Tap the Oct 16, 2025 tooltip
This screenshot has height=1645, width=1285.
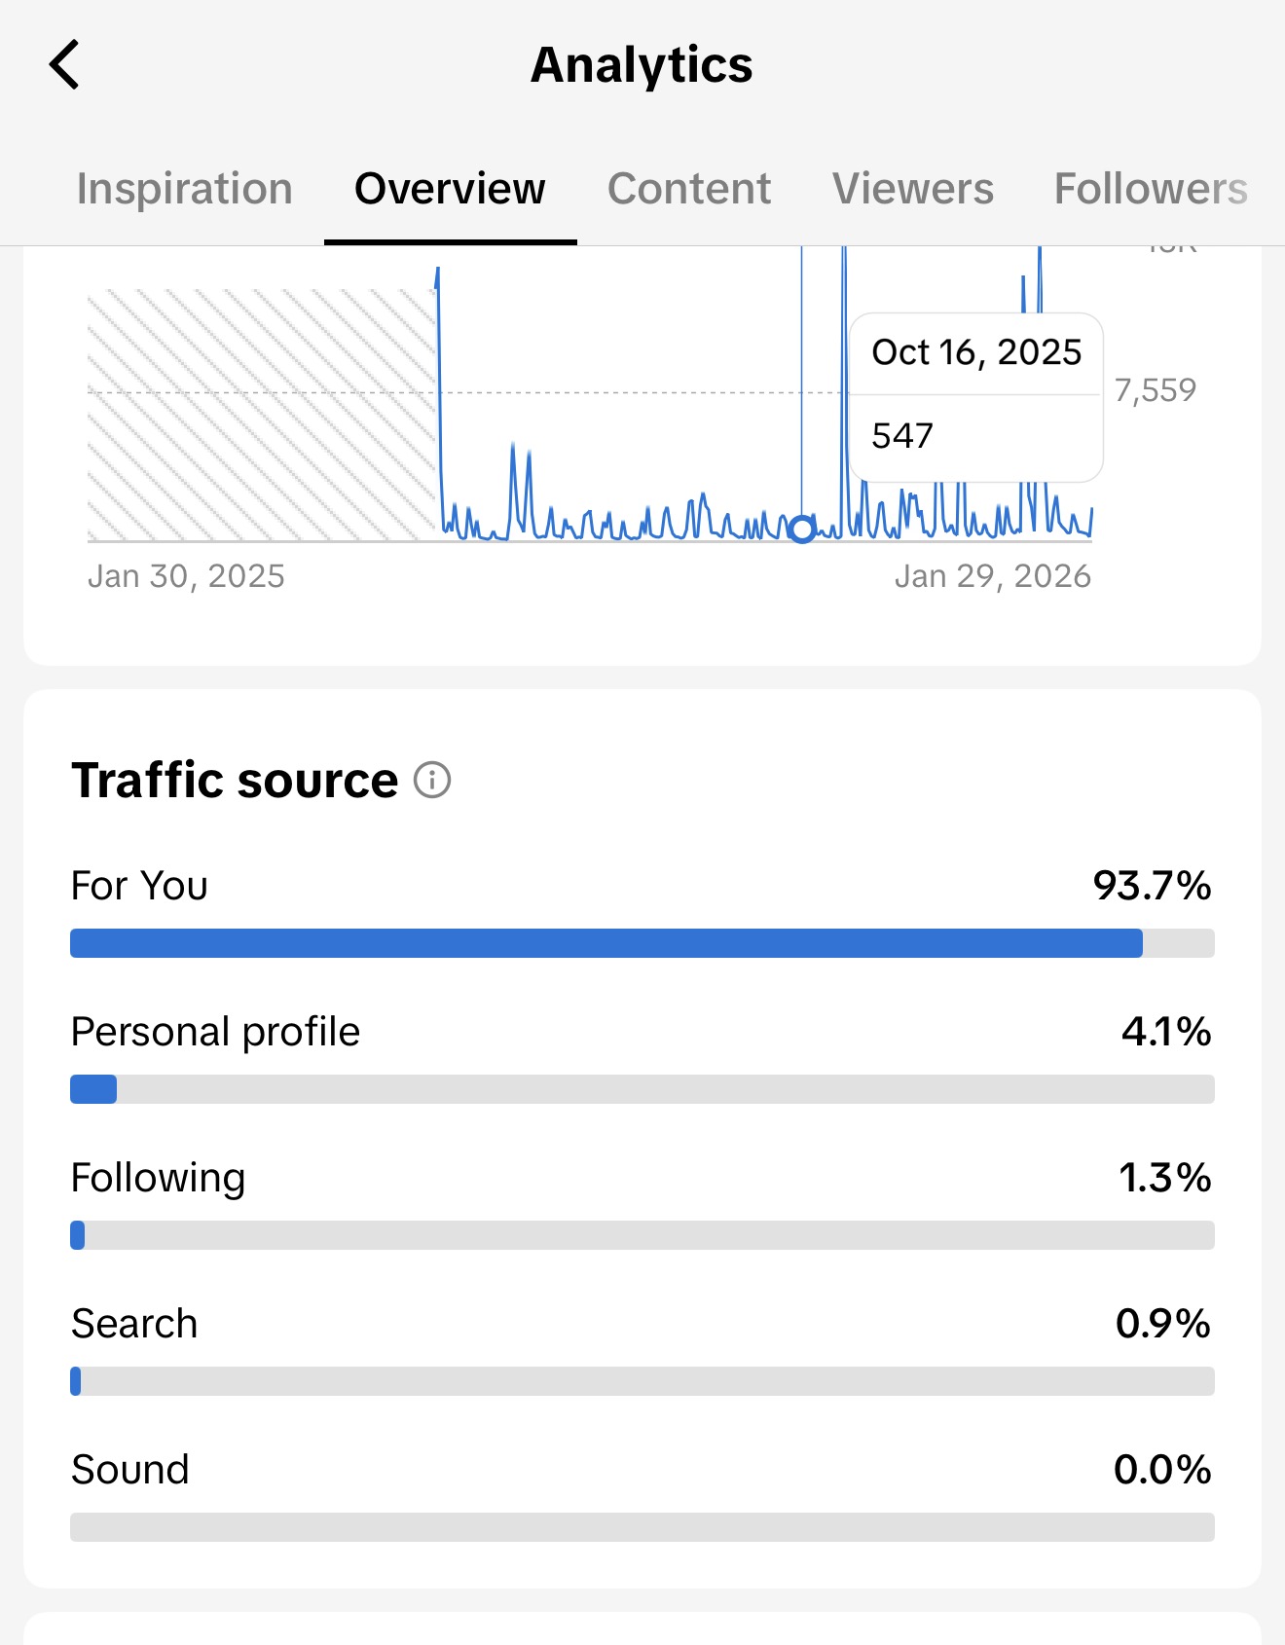coord(975,396)
